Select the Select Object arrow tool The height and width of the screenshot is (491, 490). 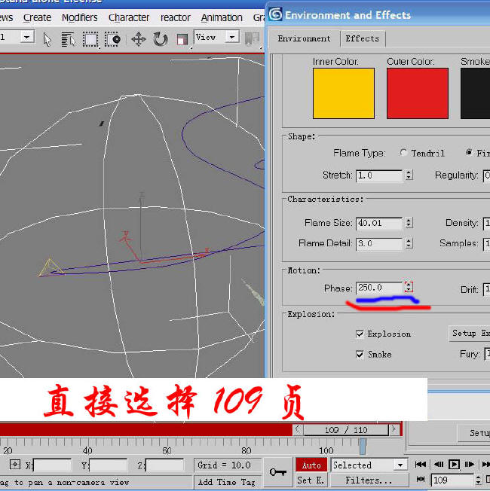coord(48,38)
